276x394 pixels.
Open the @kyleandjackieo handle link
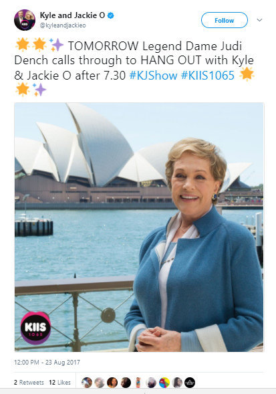(63, 25)
